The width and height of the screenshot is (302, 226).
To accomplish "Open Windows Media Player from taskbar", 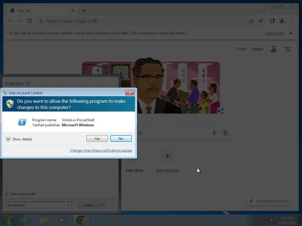I will point(62,220).
